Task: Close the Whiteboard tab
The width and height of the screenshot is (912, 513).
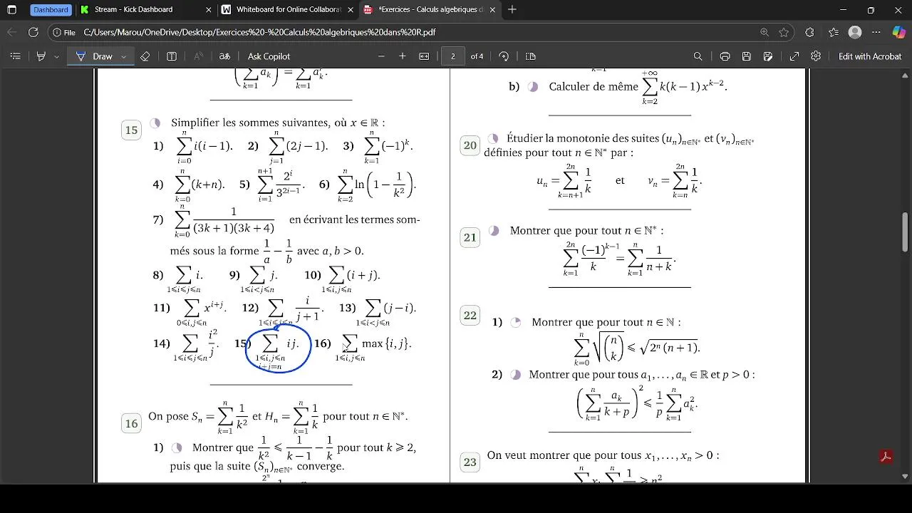Action: point(349,10)
